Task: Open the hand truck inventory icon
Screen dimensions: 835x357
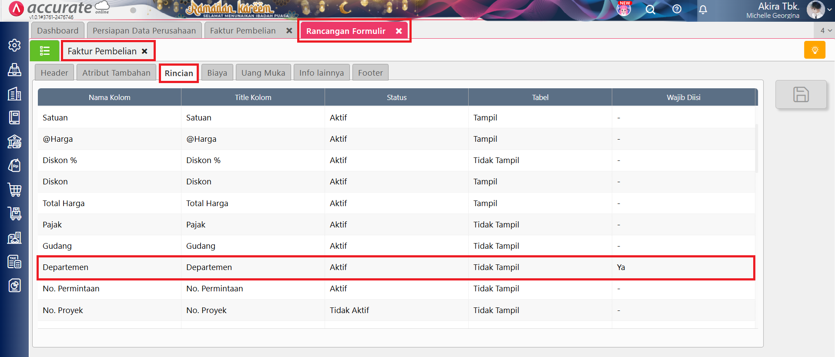Action: point(14,214)
